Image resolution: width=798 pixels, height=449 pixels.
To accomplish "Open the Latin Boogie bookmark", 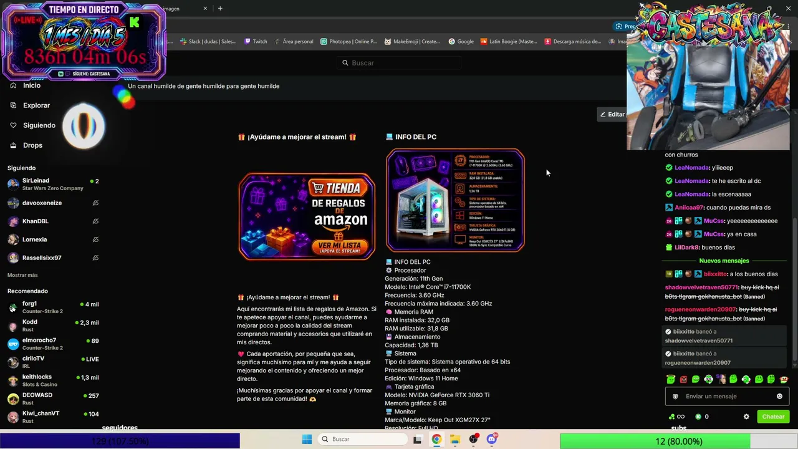I will [x=509, y=42].
